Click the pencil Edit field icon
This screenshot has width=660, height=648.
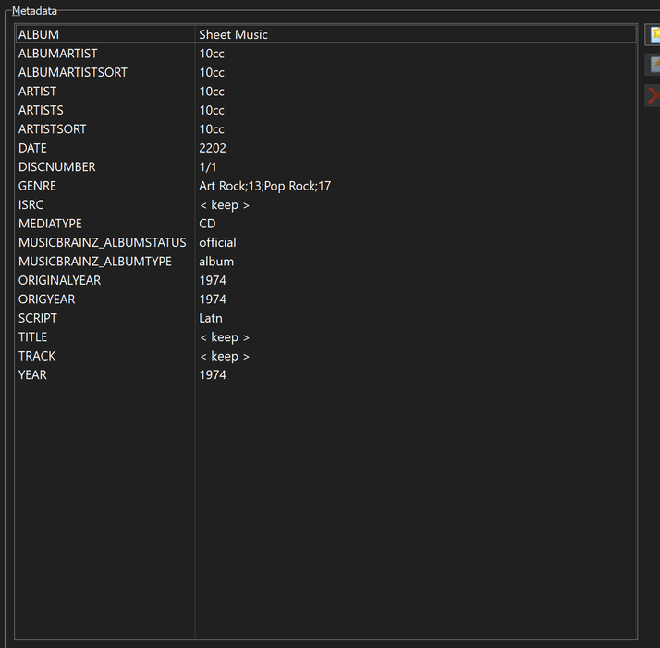[x=654, y=66]
